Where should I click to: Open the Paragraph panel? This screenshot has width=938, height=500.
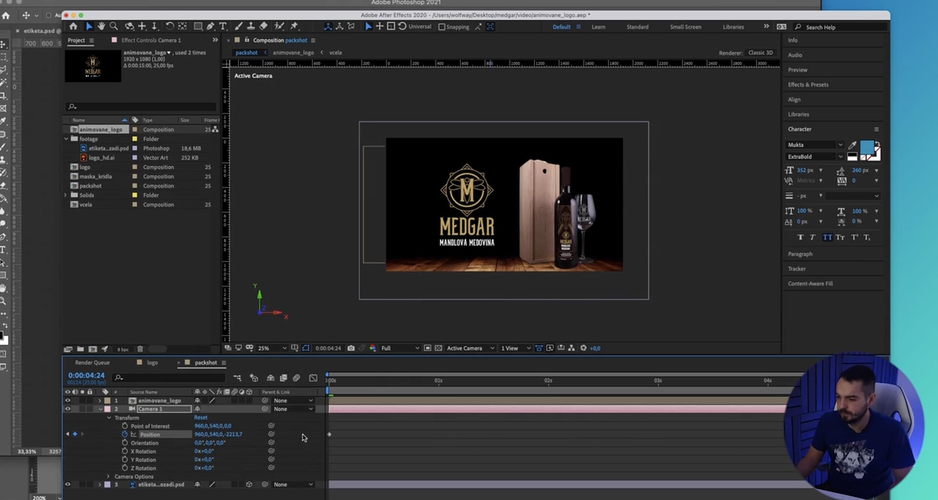pos(800,254)
